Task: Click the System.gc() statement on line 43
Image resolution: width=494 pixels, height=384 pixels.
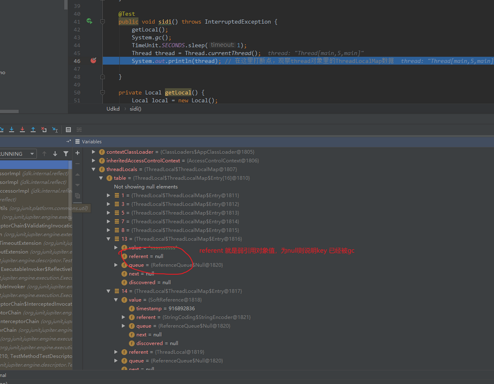Action: click(151, 37)
